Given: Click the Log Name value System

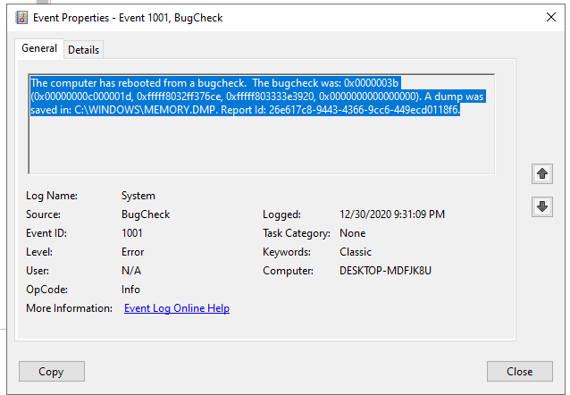Looking at the screenshot, I should pos(138,196).
